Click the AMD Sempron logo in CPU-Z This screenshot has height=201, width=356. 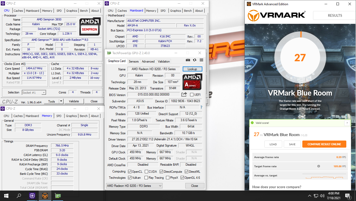[x=90, y=26]
